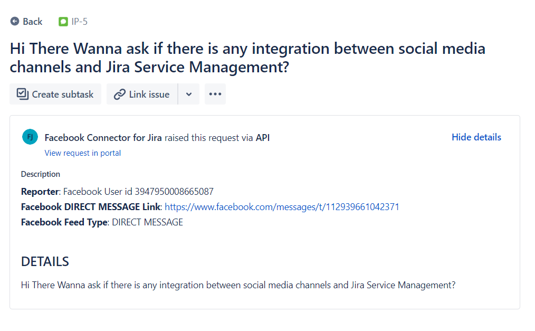This screenshot has width=535, height=331.
Task: Go to the IP-5 issue key
Action: (80, 22)
